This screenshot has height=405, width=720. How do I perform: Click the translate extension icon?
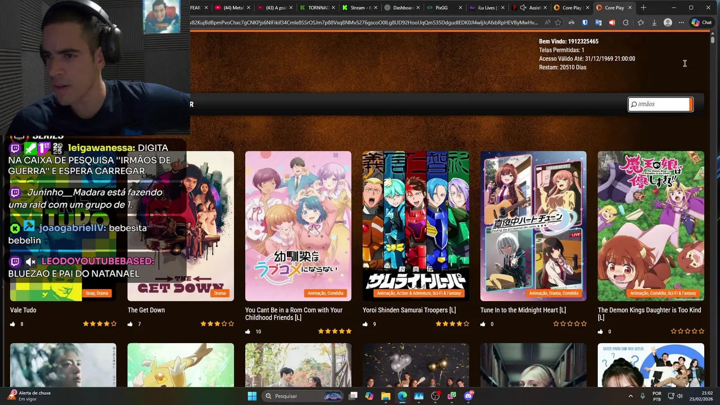coord(598,22)
